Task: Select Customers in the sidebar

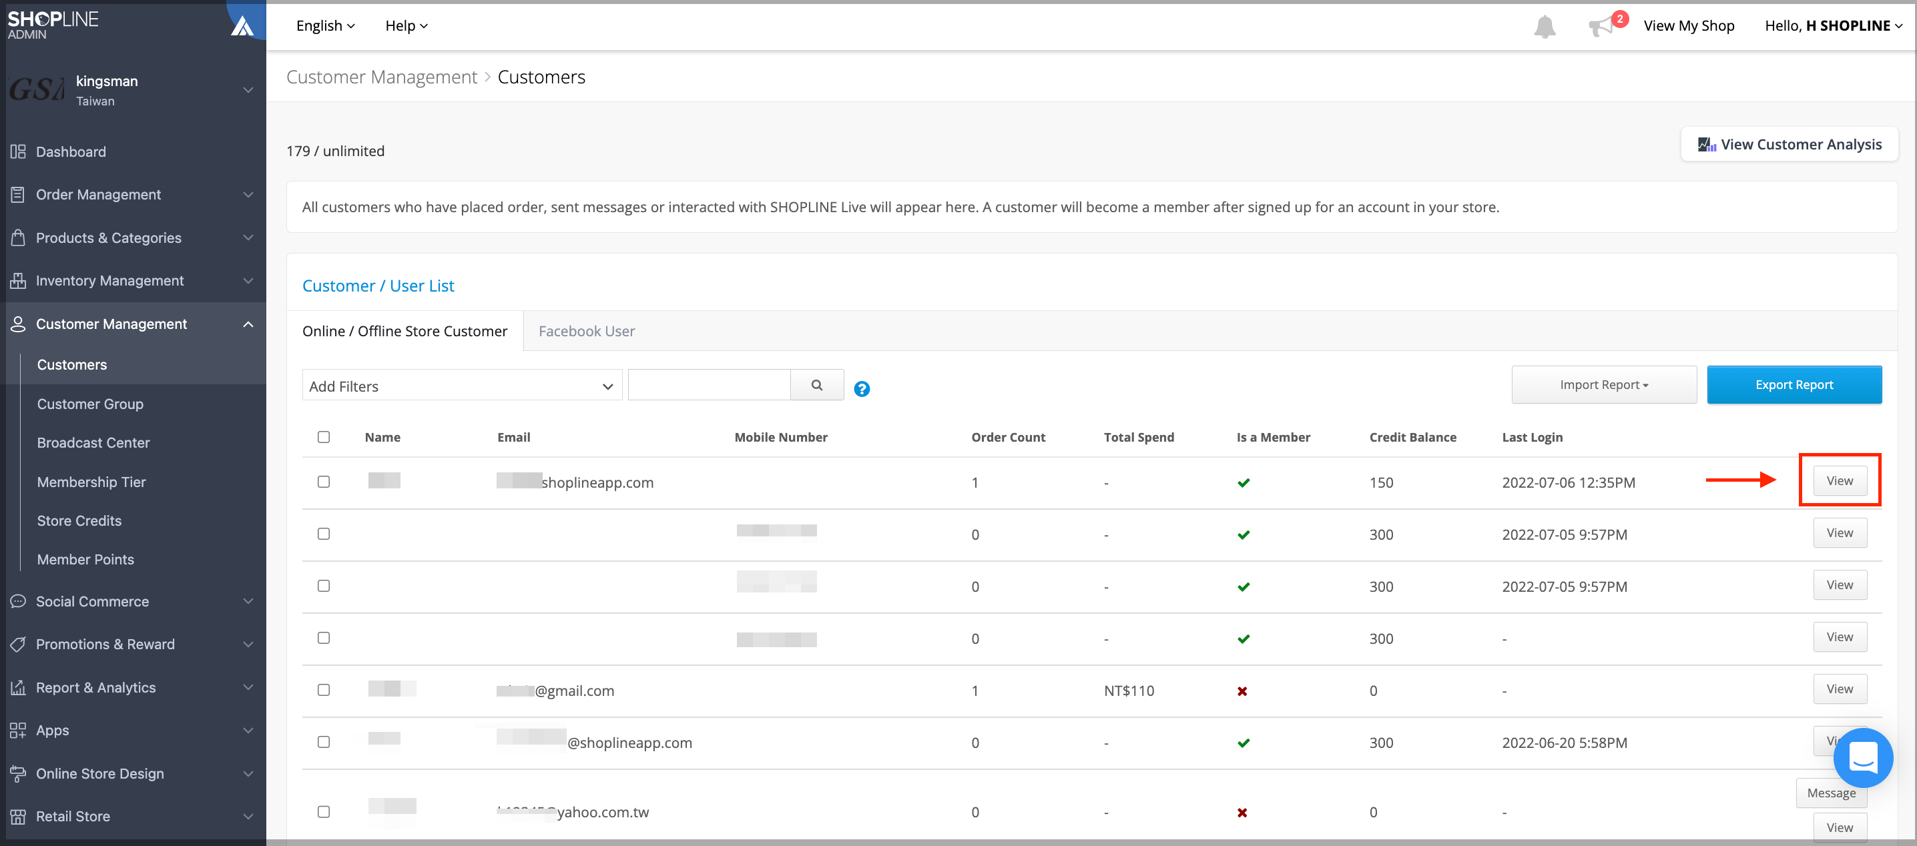Action: (x=72, y=364)
